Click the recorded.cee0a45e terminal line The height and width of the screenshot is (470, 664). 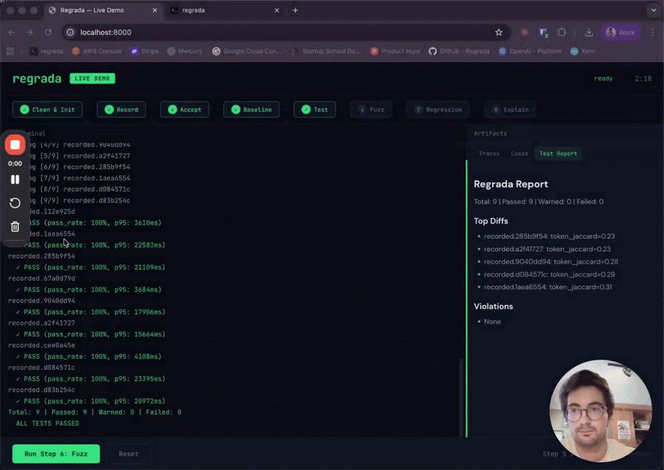point(41,345)
